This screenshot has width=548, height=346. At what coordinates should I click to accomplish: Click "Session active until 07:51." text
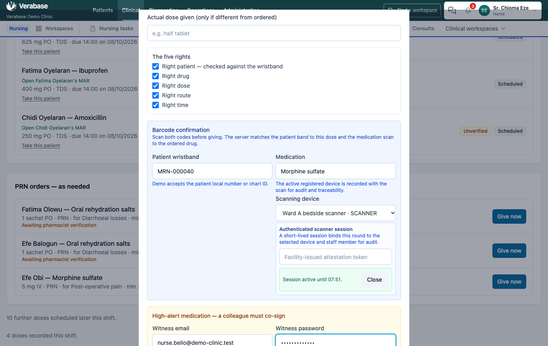point(312,280)
